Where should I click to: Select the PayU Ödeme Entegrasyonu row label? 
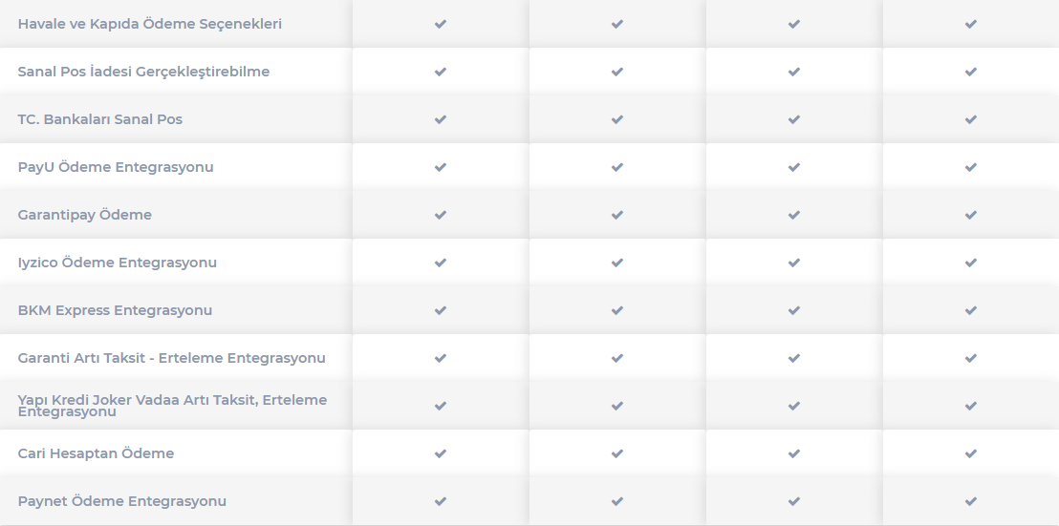pos(116,167)
